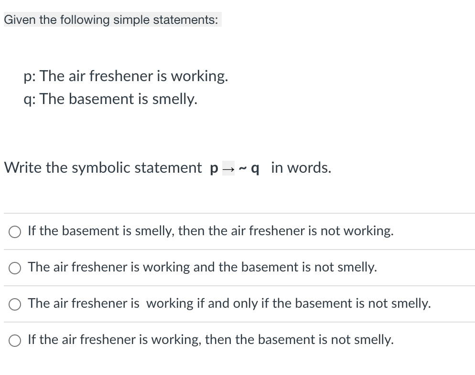
Task: Select the last answer choice
Action: (x=14, y=340)
